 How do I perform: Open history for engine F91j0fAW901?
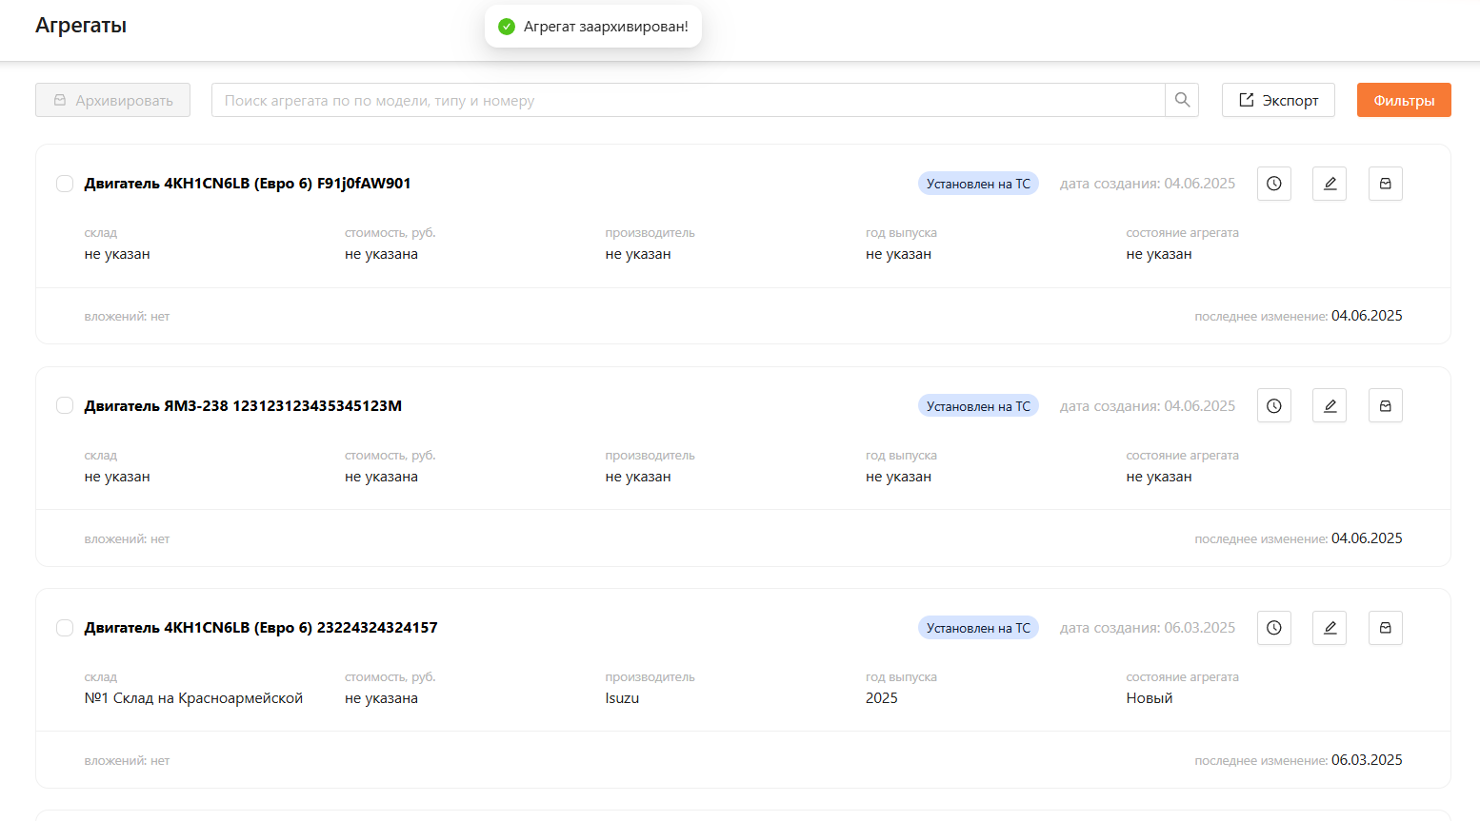point(1273,184)
